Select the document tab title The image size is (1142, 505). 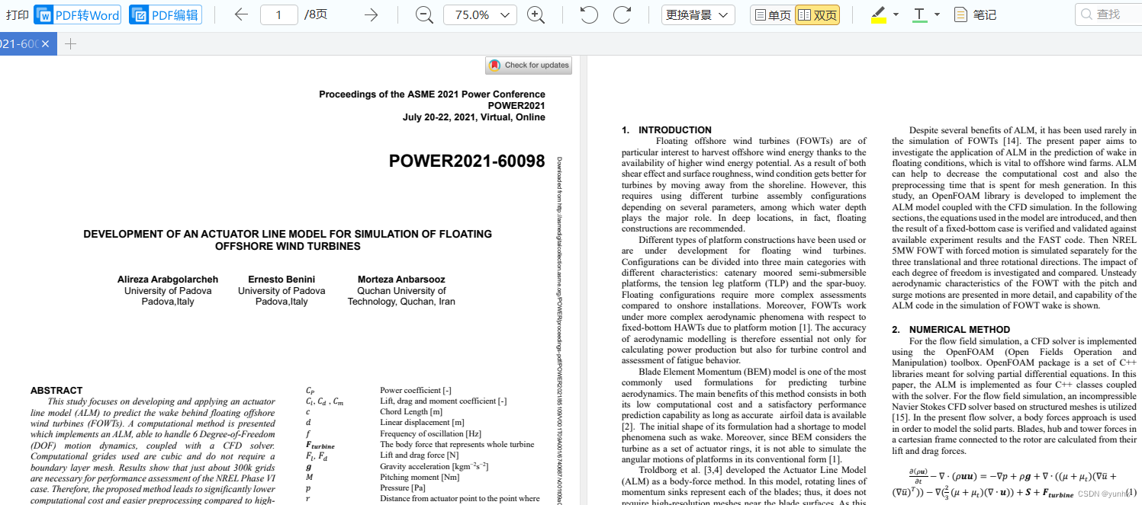[x=19, y=44]
